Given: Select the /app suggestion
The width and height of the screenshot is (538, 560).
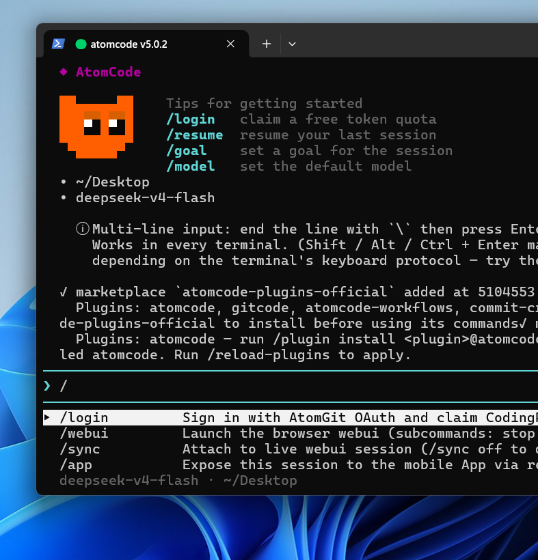Looking at the screenshot, I should coord(291,464).
